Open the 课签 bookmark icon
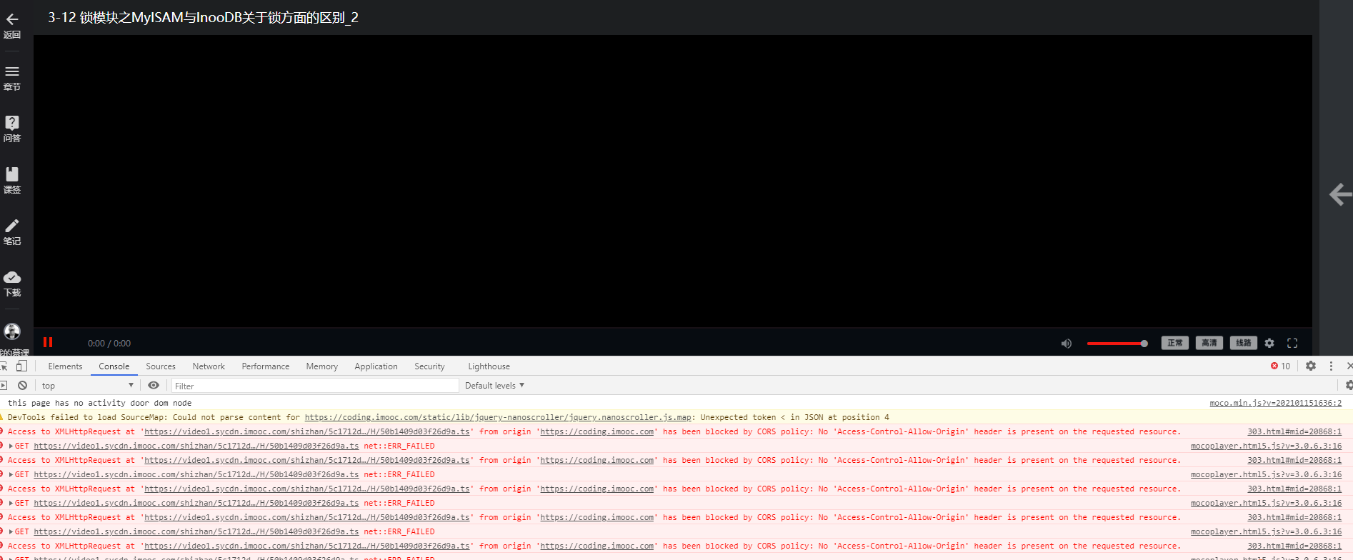This screenshot has width=1353, height=560. pyautogui.click(x=12, y=174)
